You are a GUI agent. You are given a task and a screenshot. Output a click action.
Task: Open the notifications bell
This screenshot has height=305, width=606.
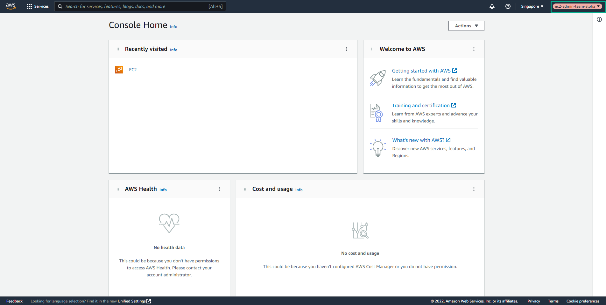[492, 6]
